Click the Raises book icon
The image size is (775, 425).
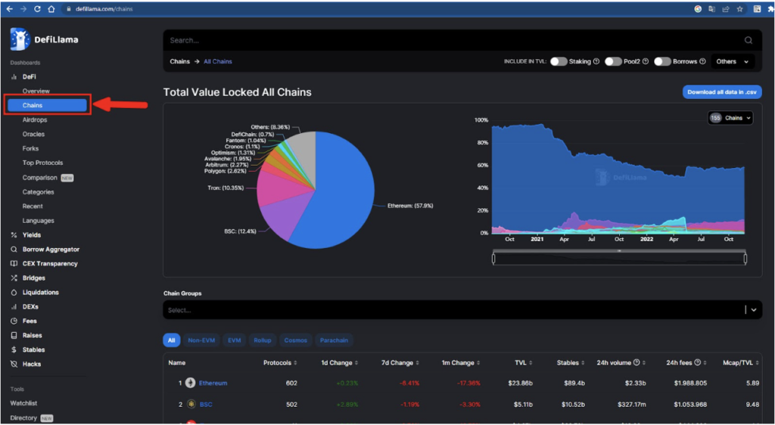14,335
